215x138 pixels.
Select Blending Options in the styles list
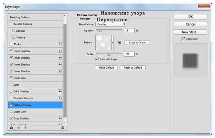pyautogui.click(x=19, y=17)
